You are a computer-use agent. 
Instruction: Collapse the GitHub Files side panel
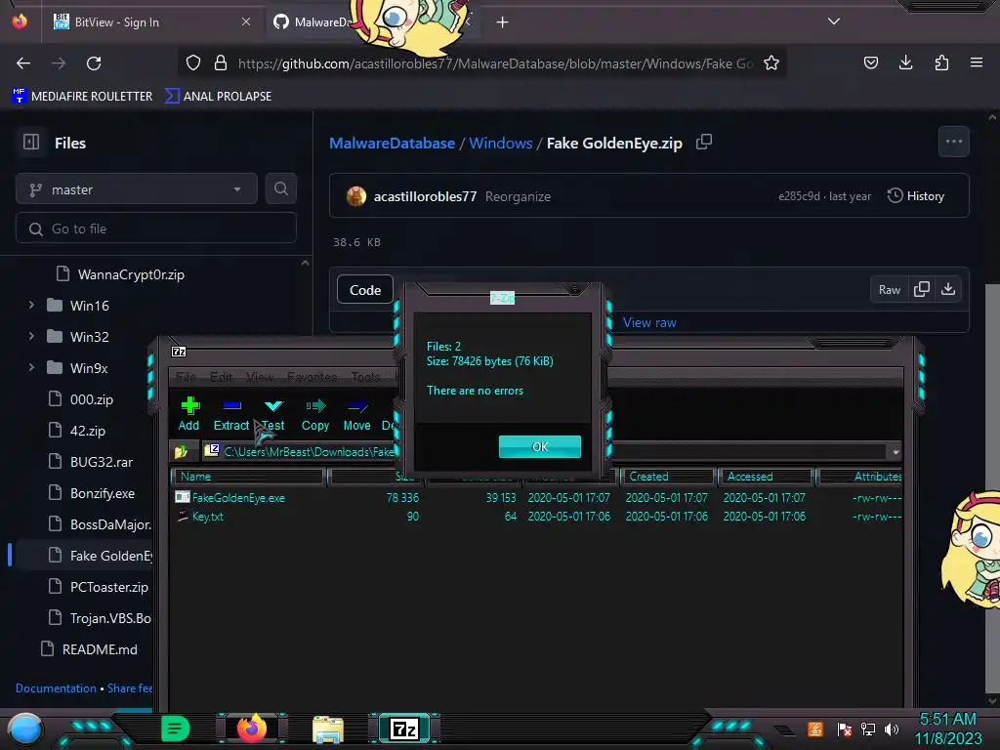pos(31,143)
